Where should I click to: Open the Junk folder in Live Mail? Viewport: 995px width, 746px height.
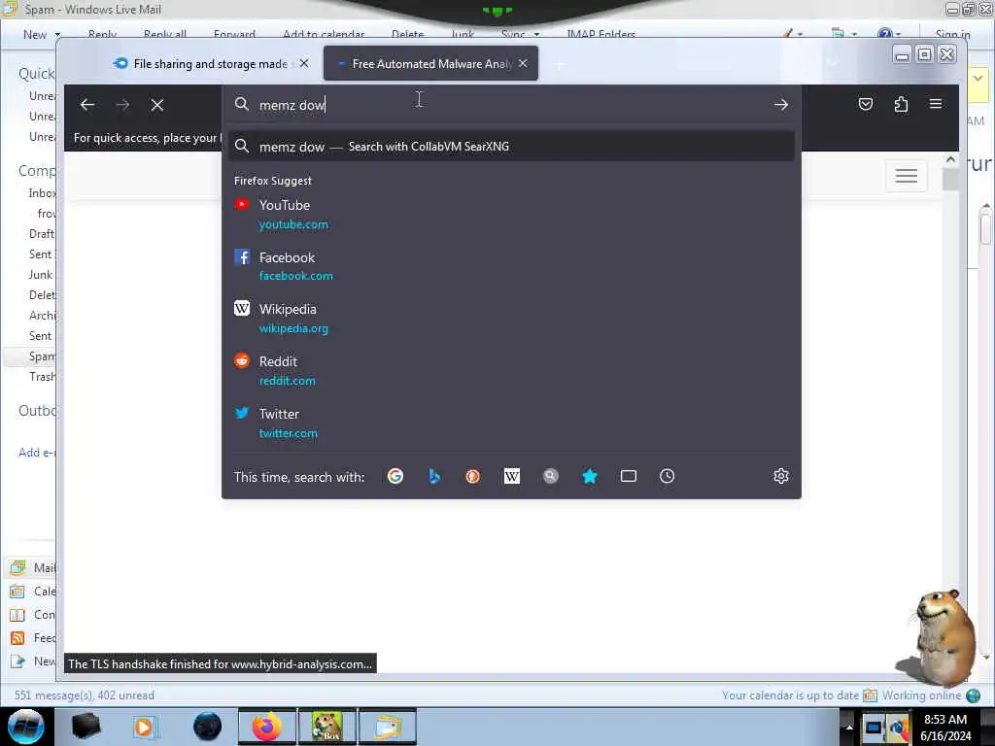click(40, 275)
